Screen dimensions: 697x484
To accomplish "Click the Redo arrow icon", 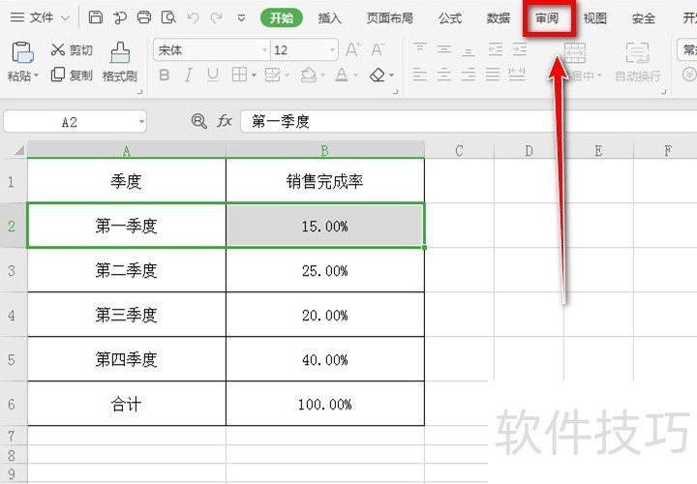I will pyautogui.click(x=217, y=17).
